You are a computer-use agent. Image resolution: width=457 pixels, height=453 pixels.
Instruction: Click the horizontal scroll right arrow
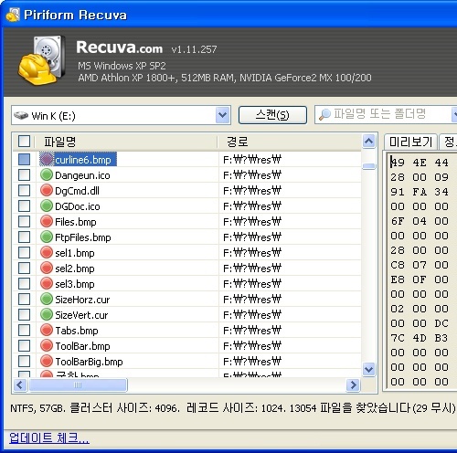[354, 385]
